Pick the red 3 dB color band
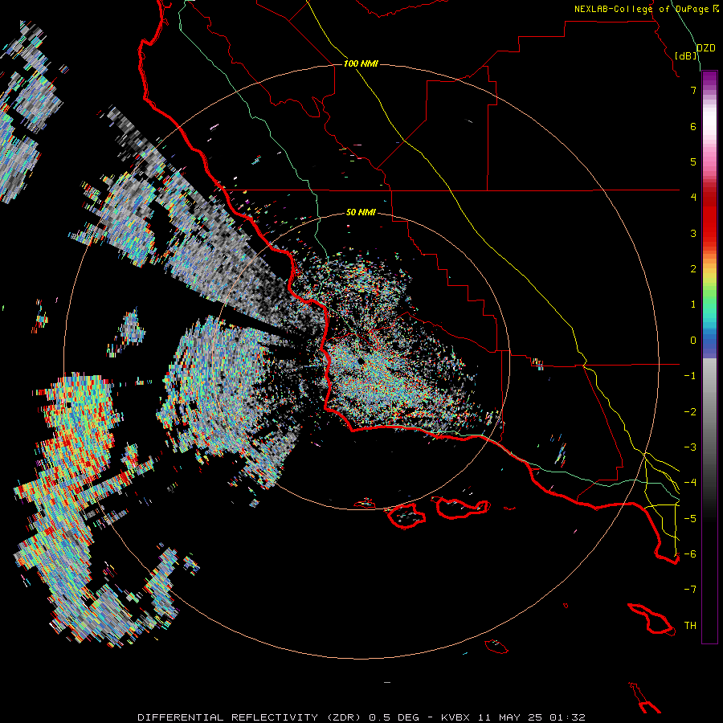Viewport: 723px width, 723px height. (x=709, y=233)
